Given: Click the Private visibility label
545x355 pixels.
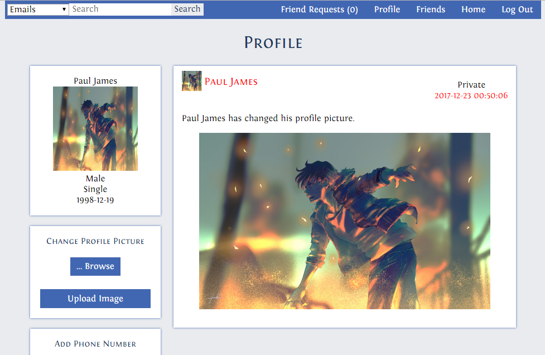Looking at the screenshot, I should pos(471,85).
